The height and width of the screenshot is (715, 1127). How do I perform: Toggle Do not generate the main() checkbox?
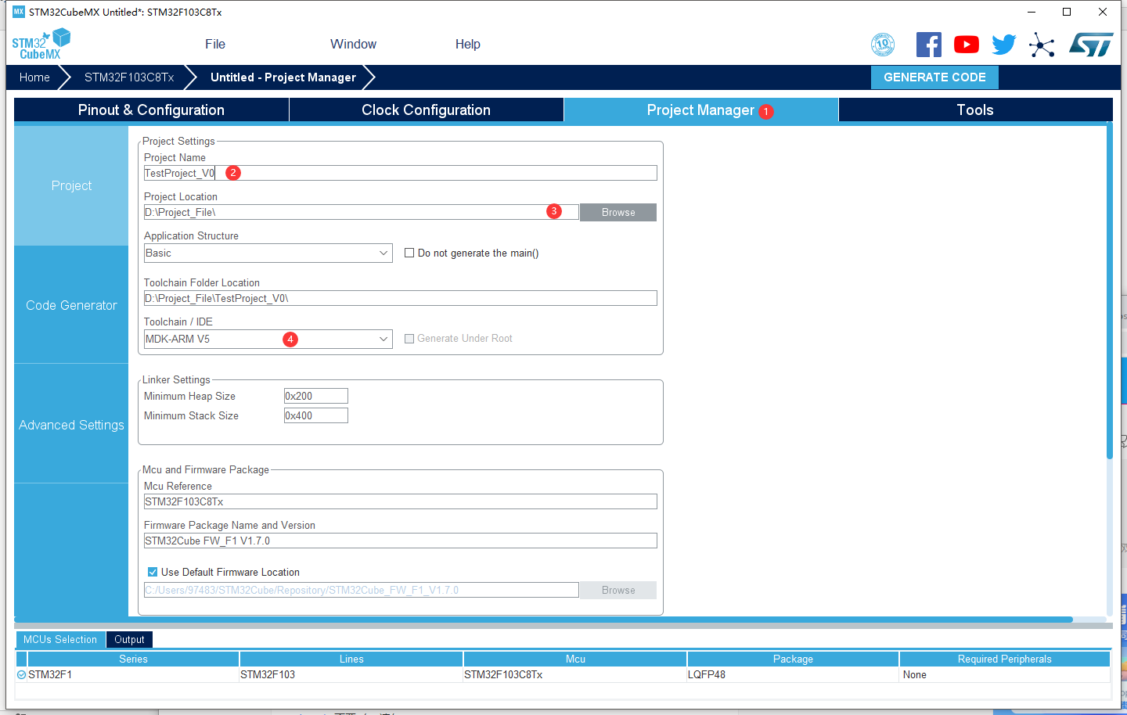point(409,253)
